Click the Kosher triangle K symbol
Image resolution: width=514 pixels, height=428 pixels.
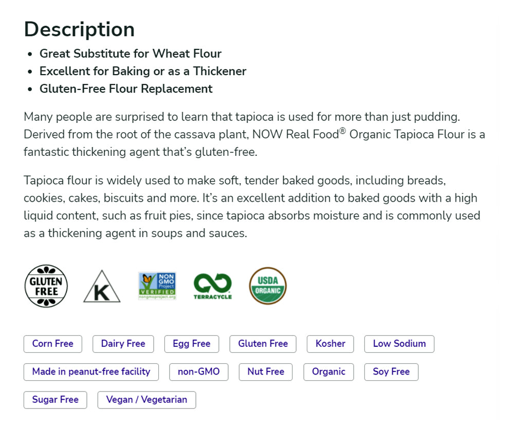tap(102, 288)
